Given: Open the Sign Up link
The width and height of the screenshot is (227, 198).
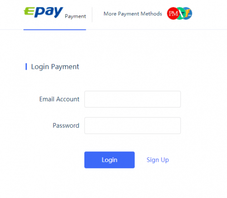Looking at the screenshot, I should 158,160.
